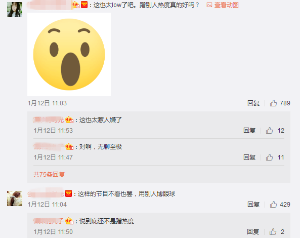Like the comment with 789 likes
This screenshot has width=300, height=238.
pos(273,103)
